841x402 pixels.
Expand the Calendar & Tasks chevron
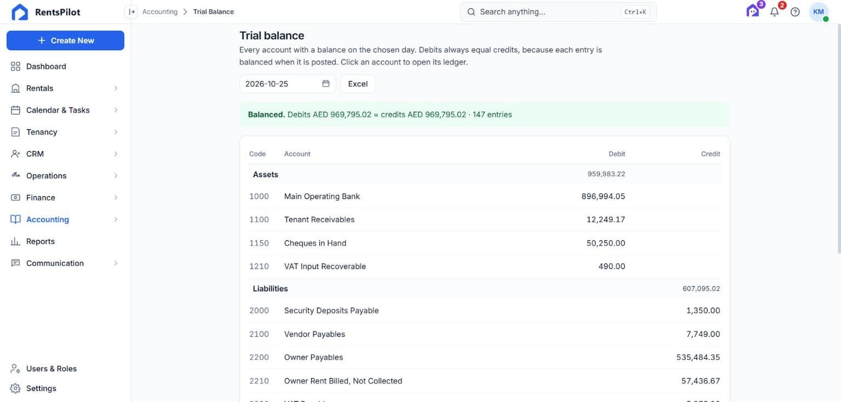tap(116, 110)
